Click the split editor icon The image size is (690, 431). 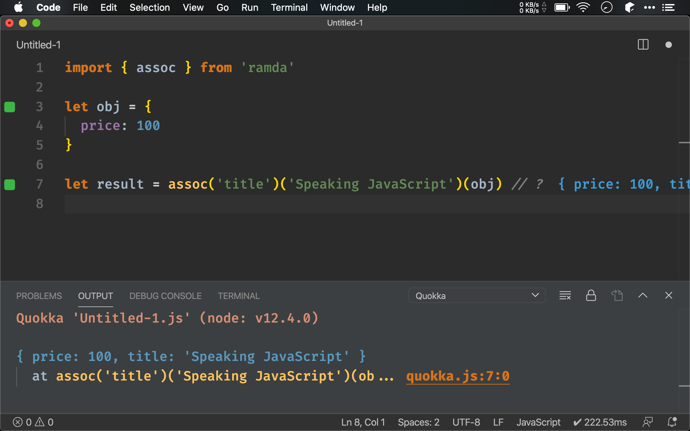[x=643, y=44]
